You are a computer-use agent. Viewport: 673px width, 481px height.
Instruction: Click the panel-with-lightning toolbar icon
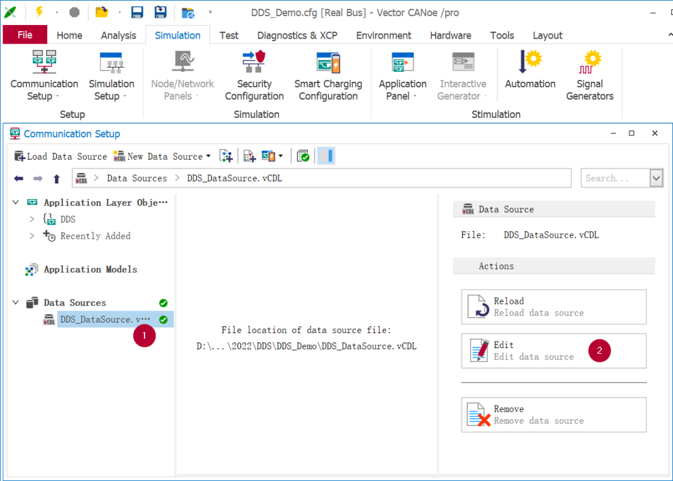coord(269,156)
